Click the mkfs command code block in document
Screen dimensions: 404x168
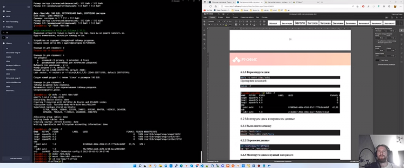click(x=290, y=77)
